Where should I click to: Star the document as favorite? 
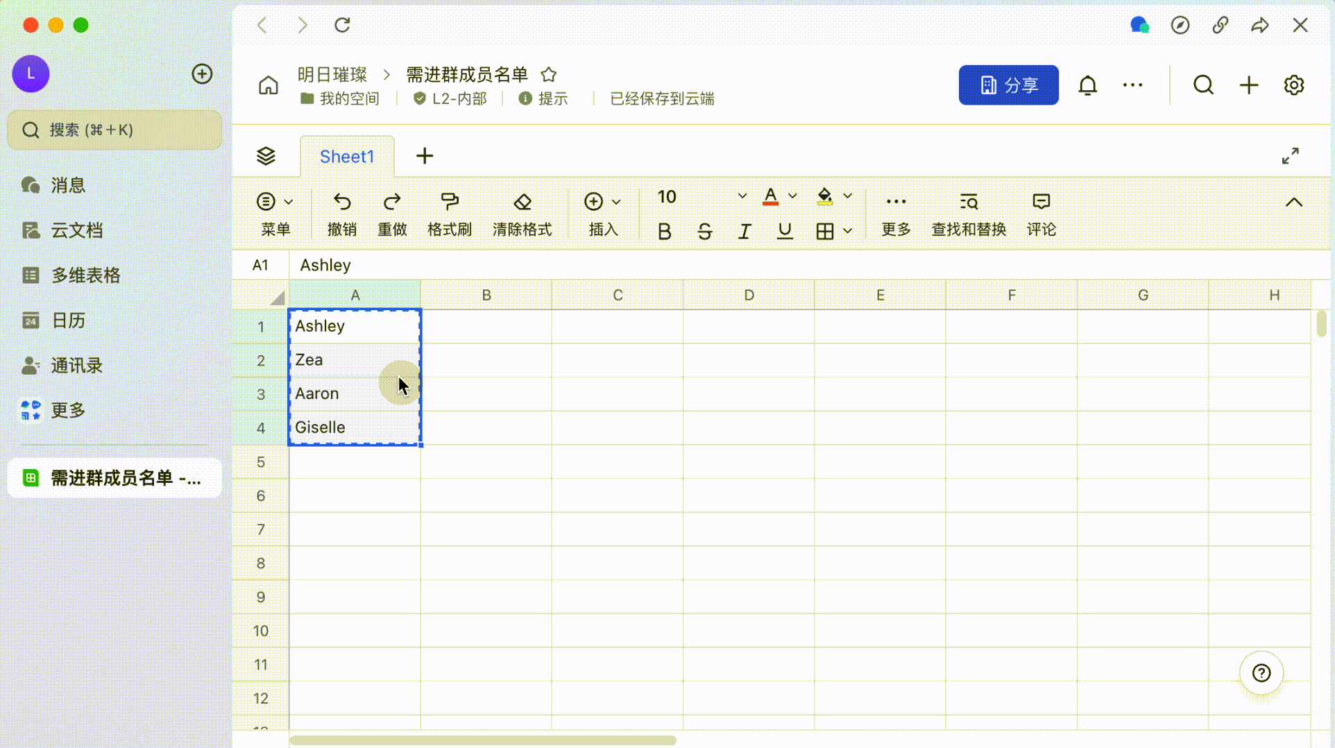(549, 74)
